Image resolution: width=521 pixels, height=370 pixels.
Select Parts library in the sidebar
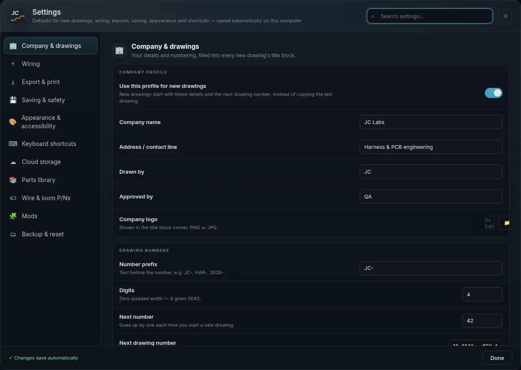pos(50,180)
